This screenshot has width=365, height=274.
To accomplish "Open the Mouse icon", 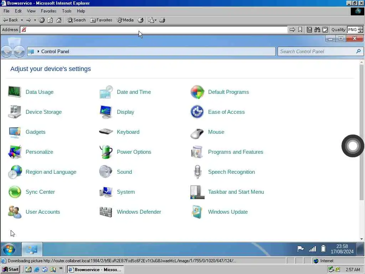I will click(x=197, y=133).
